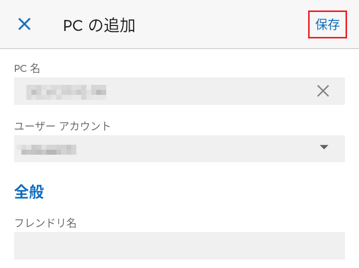Click header space between X and title
359x268 pixels.
(x=47, y=24)
